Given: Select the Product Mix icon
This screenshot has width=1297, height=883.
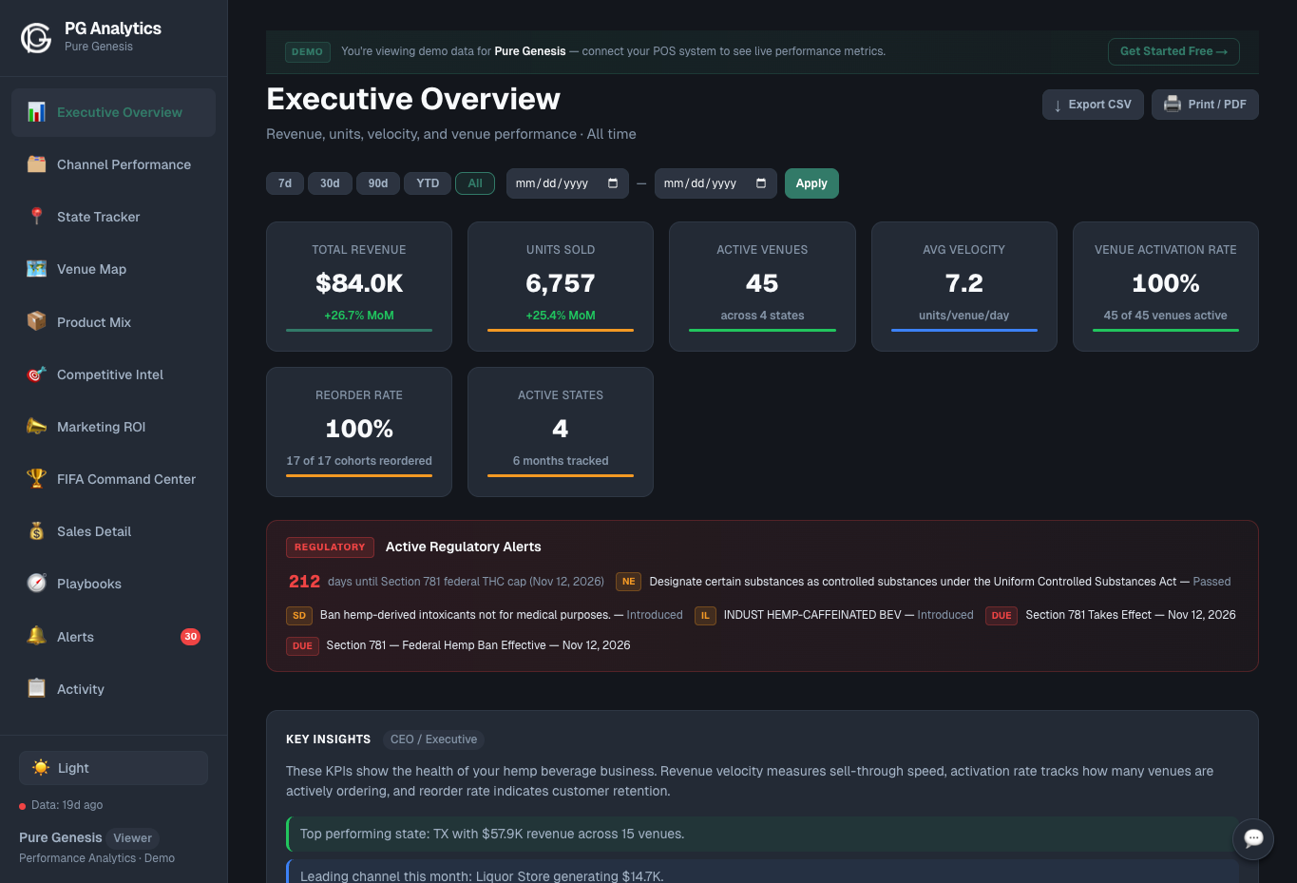Looking at the screenshot, I should 35,321.
